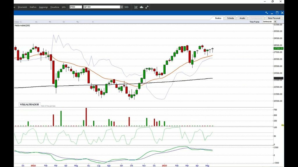
Task: Click the triple-chevron next arrows icon
Action: click(x=126, y=7)
